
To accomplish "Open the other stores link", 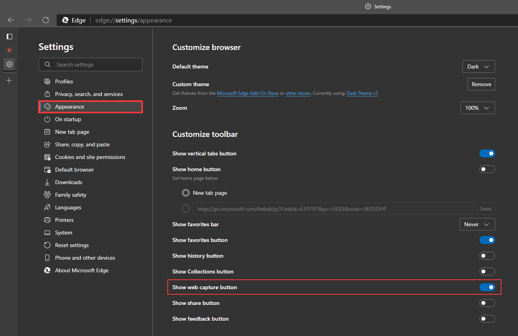I will pos(298,93).
